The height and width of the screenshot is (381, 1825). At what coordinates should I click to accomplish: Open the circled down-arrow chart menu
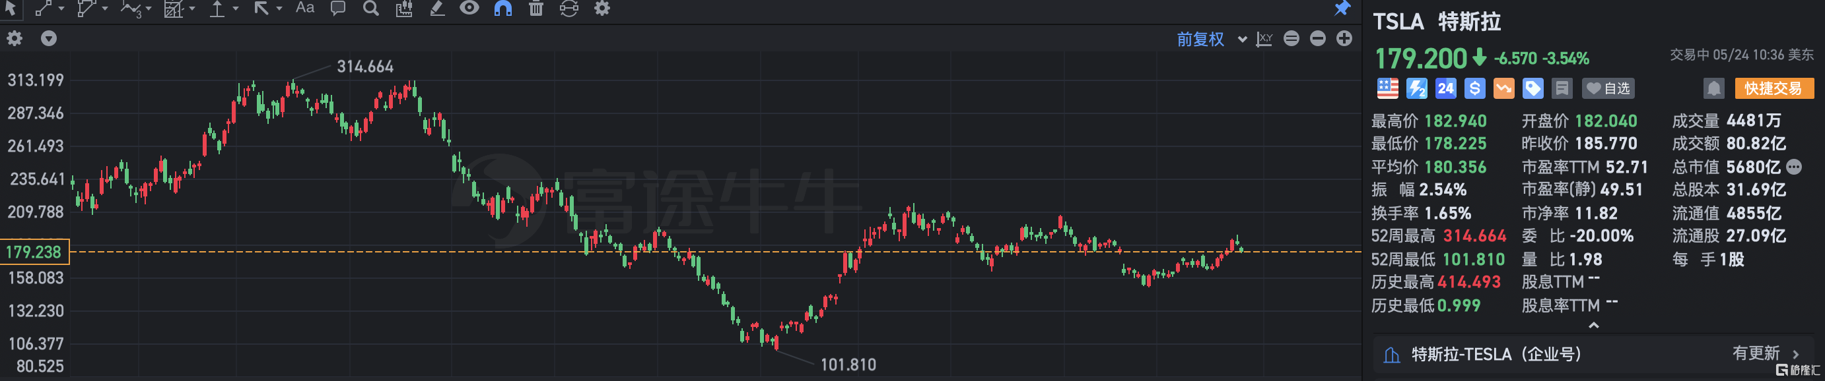pos(48,38)
